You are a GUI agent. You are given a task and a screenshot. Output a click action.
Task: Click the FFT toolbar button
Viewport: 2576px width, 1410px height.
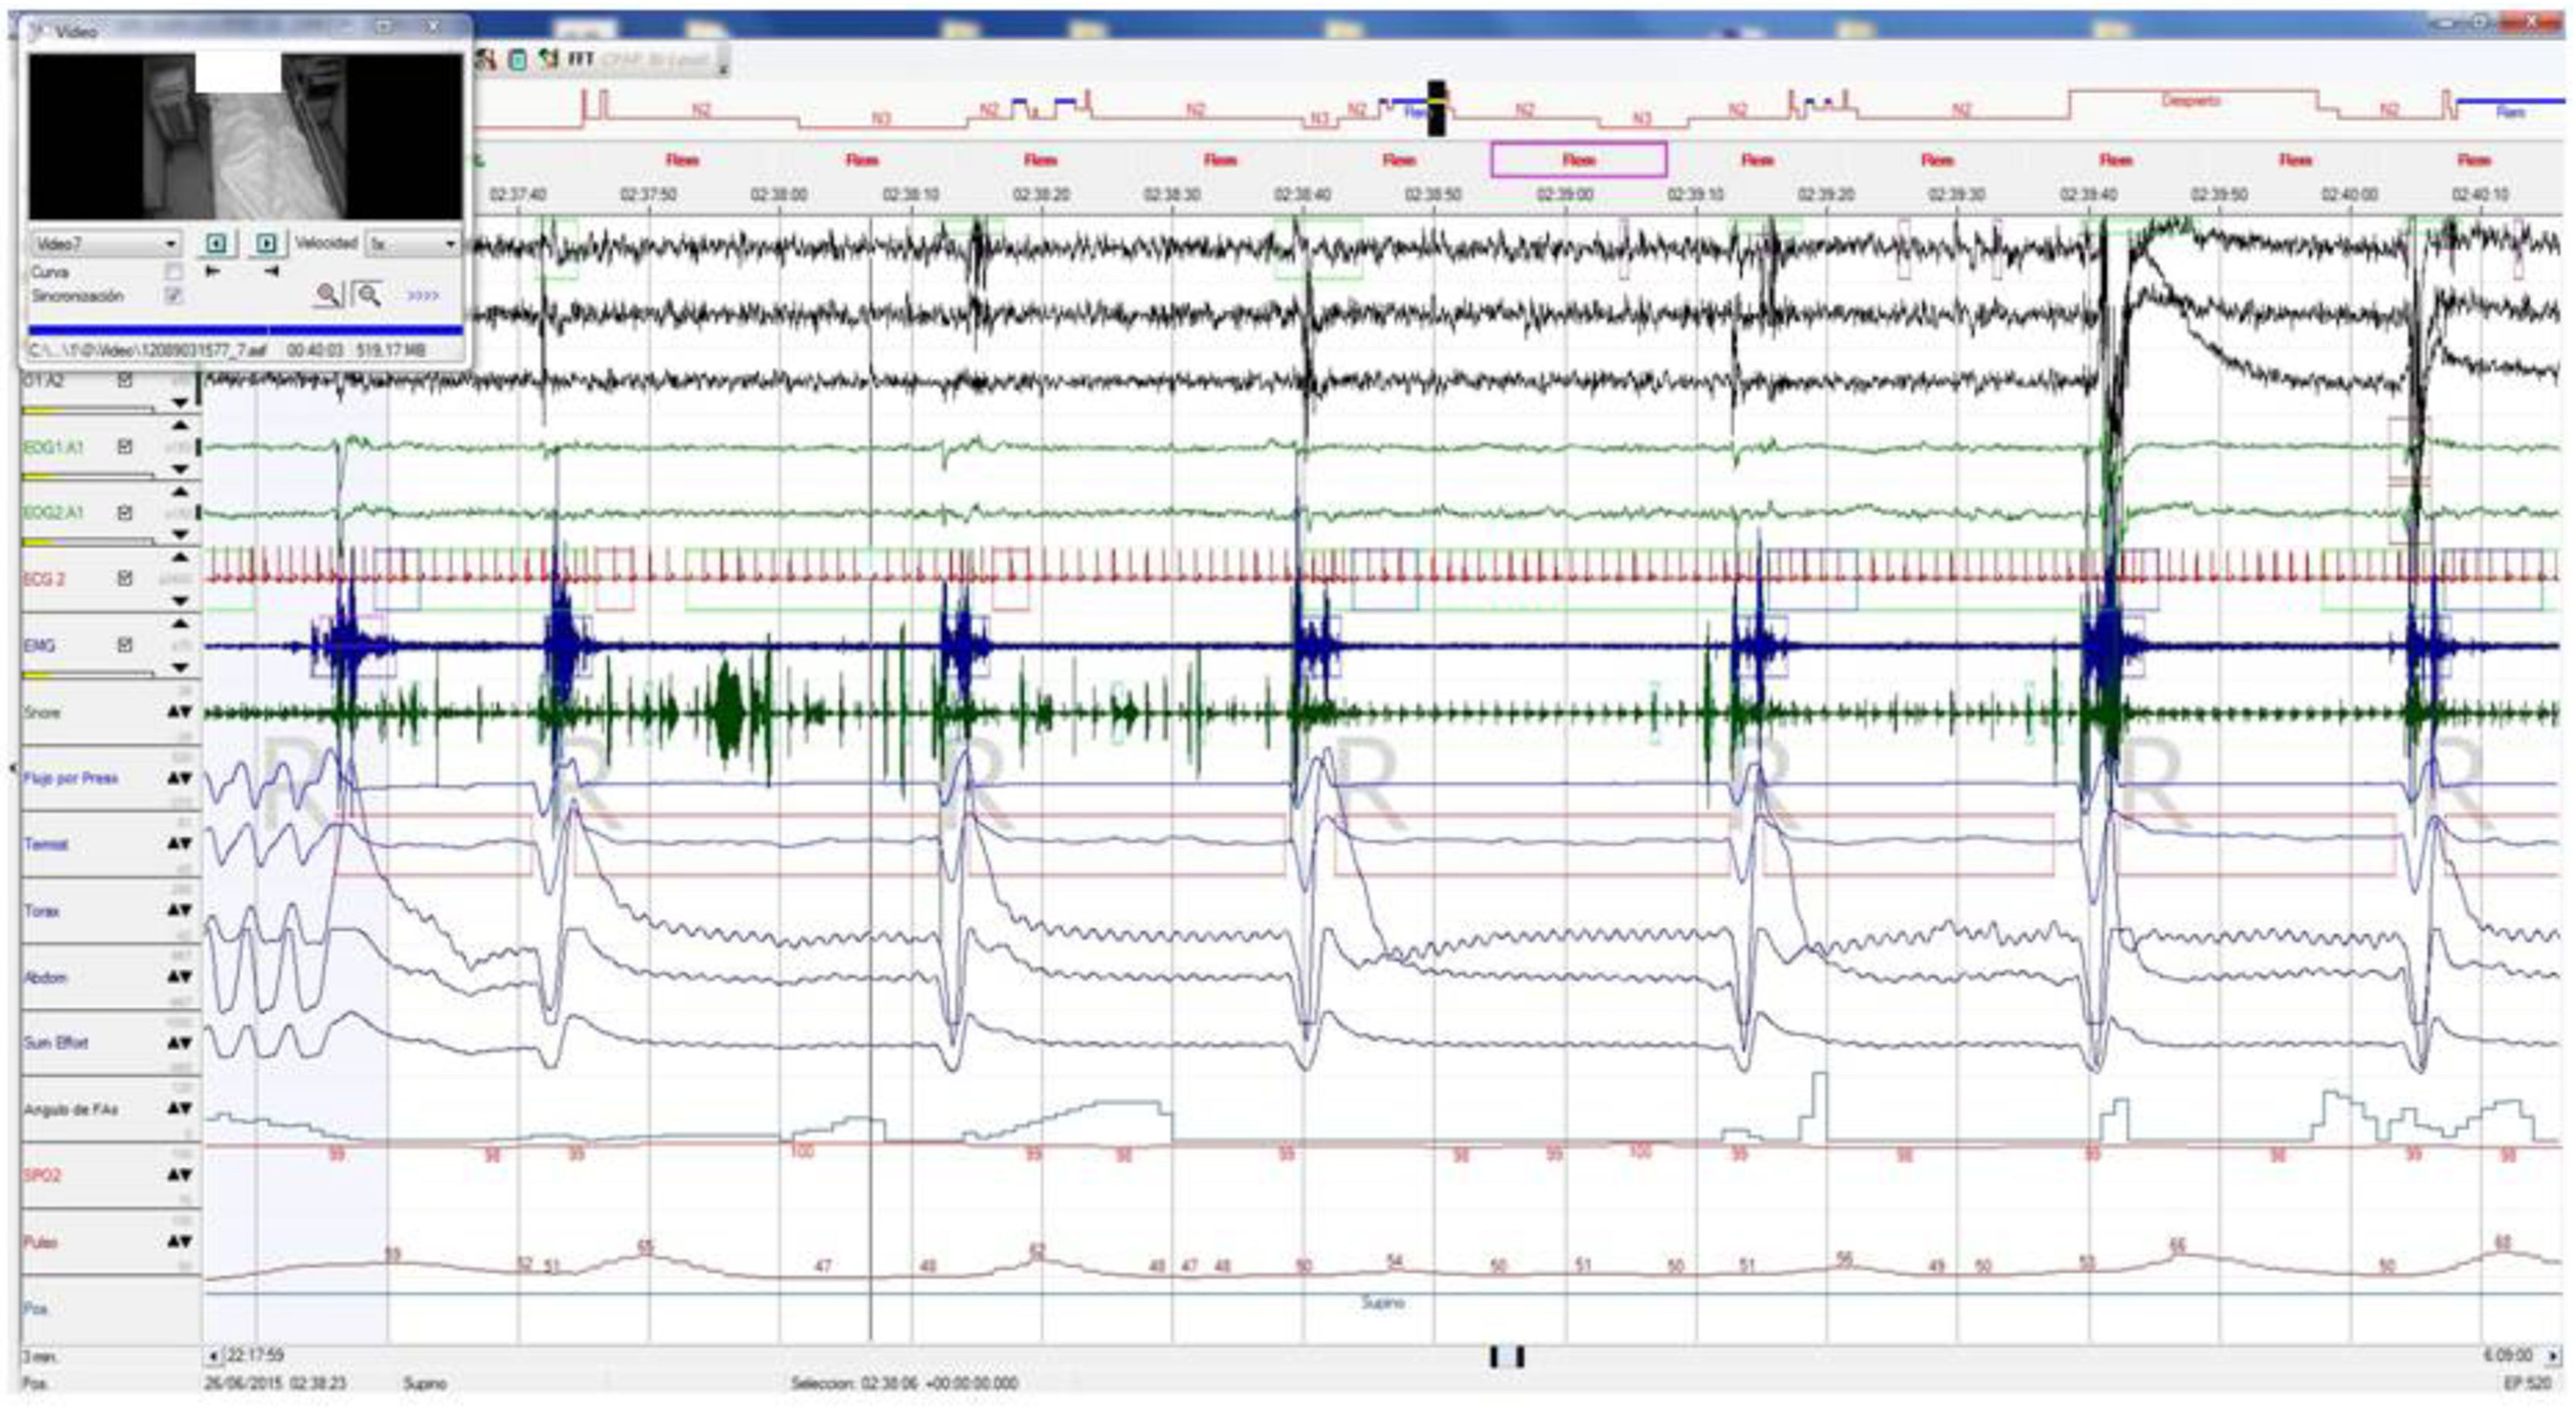click(x=581, y=60)
